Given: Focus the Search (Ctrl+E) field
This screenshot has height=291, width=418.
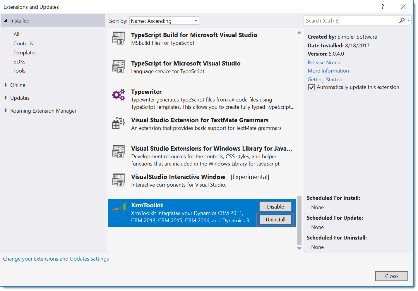Looking at the screenshot, I should tap(351, 20).
